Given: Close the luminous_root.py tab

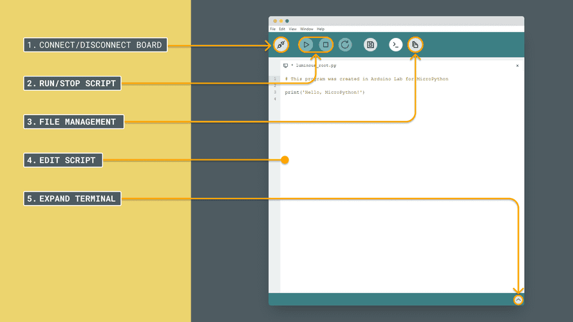Looking at the screenshot, I should [517, 66].
